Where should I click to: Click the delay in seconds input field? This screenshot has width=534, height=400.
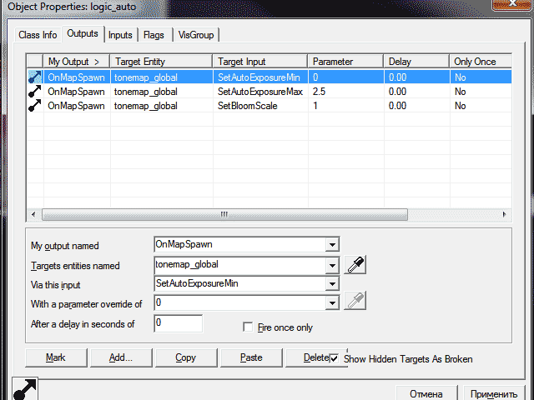click(178, 322)
